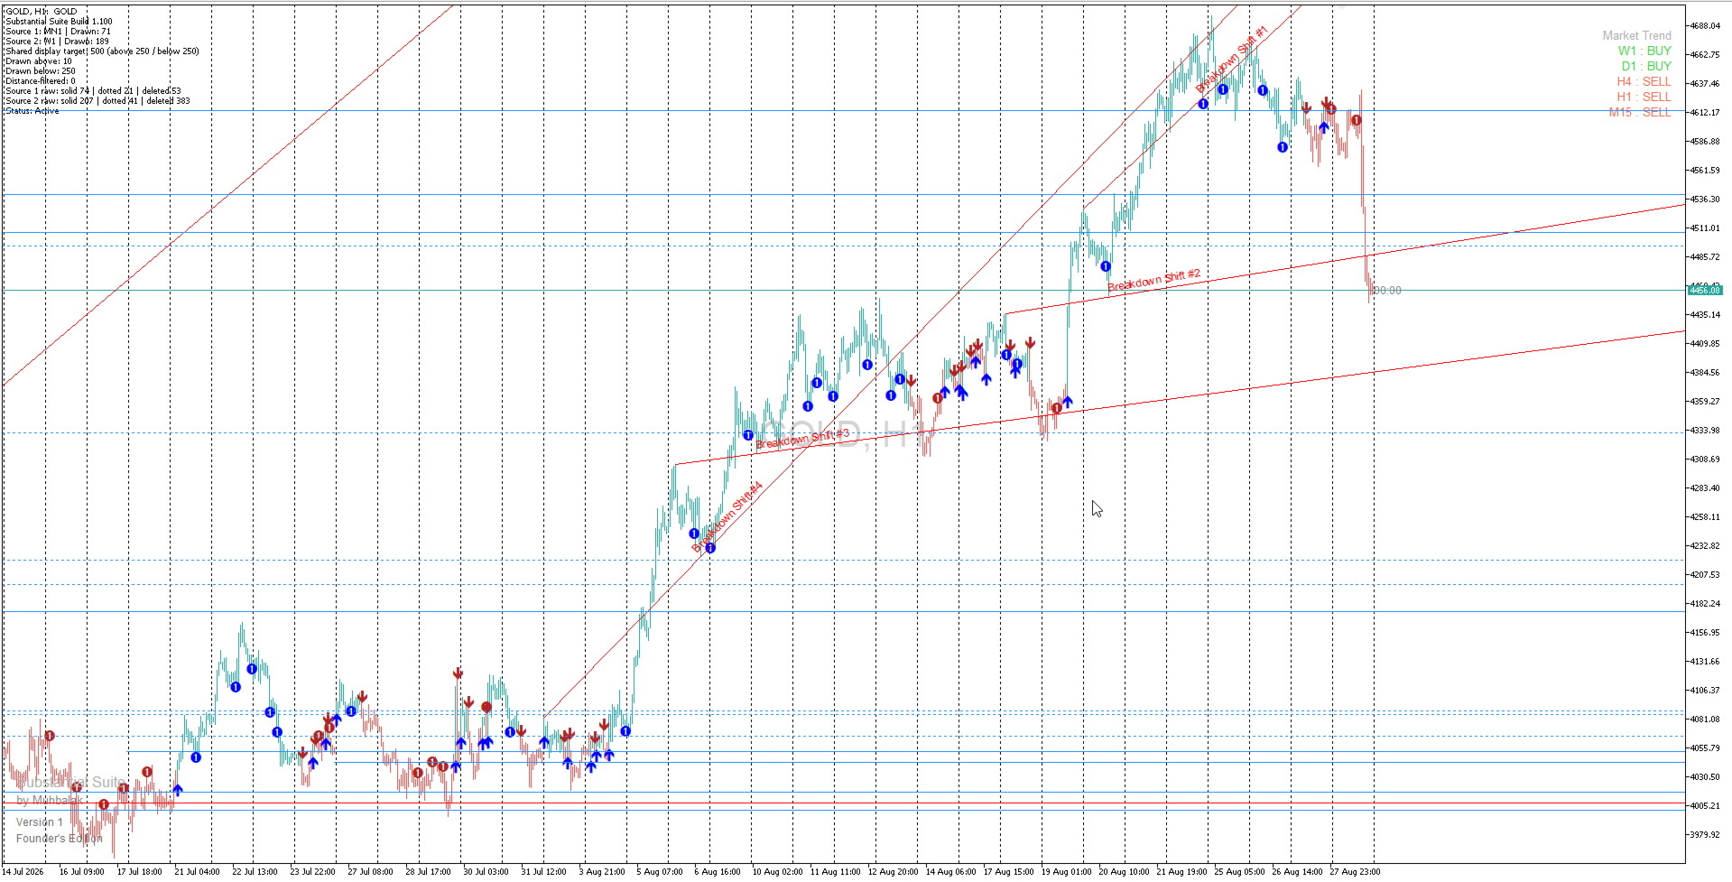Click the 4435.14 price scale label
Image resolution: width=1732 pixels, height=882 pixels.
tap(1705, 315)
